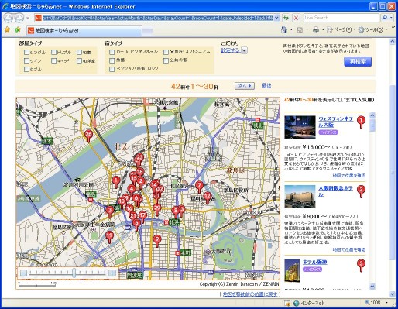Viewport: 398px width, 309px height.
Task: Click the browser Forward arrow button
Action: [19, 18]
